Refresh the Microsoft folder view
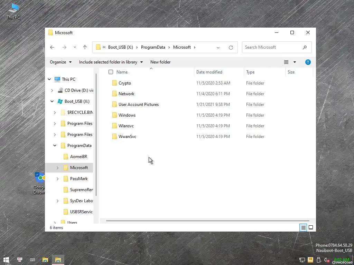 (231, 48)
